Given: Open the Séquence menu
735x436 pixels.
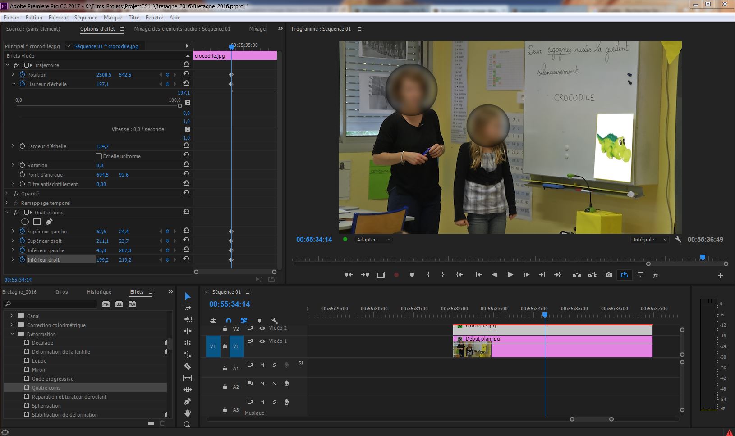Looking at the screenshot, I should pyautogui.click(x=86, y=18).
